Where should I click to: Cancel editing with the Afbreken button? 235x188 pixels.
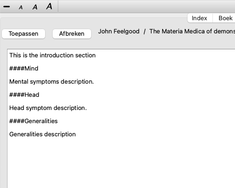click(x=72, y=34)
